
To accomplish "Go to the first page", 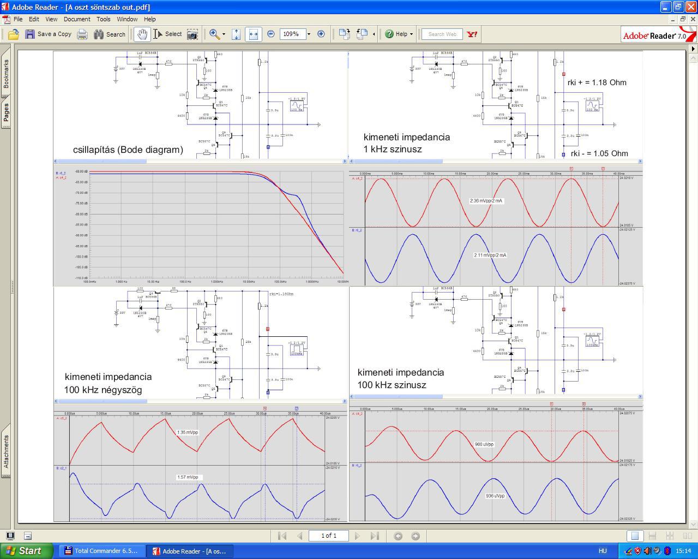I will (282, 536).
